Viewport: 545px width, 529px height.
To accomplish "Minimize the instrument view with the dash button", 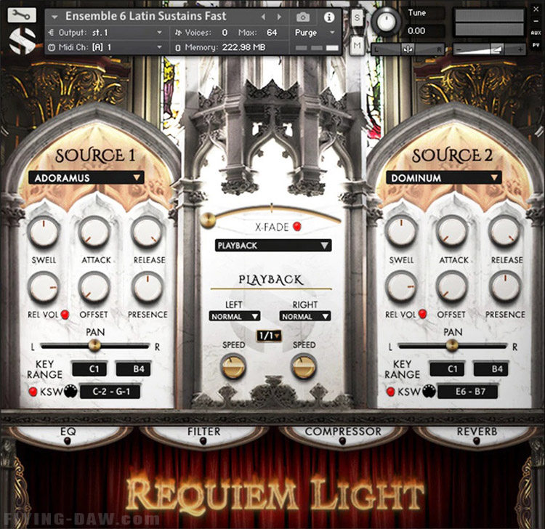I will click(536, 22).
